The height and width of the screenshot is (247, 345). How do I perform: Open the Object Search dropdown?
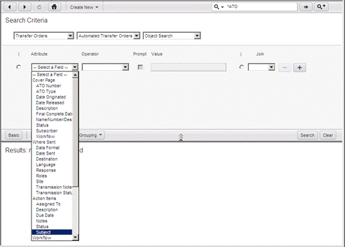172,35
